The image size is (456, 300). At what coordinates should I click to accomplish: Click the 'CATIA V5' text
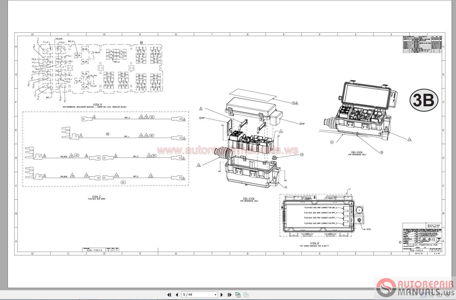tap(419, 253)
